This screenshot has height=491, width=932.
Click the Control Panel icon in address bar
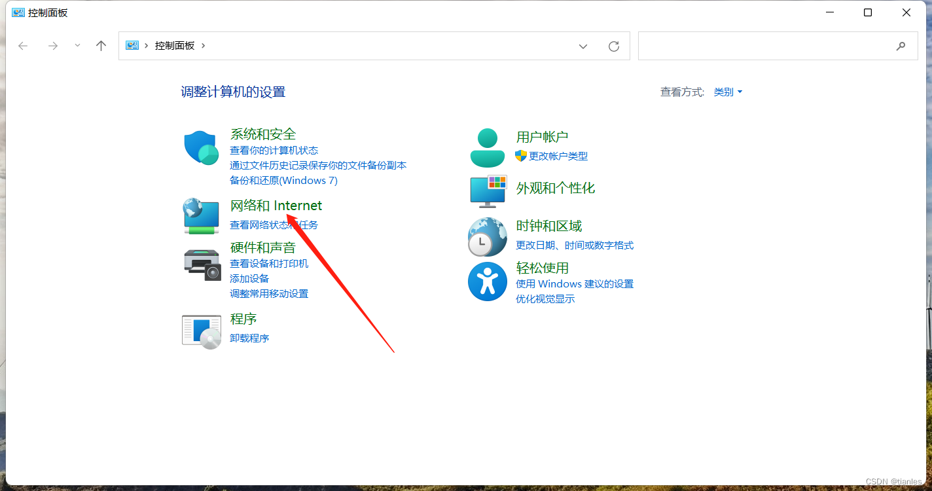pyautogui.click(x=132, y=45)
